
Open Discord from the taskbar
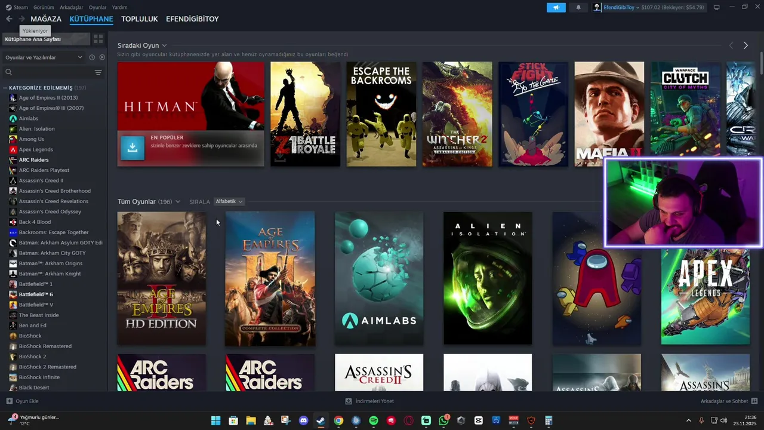coord(303,420)
